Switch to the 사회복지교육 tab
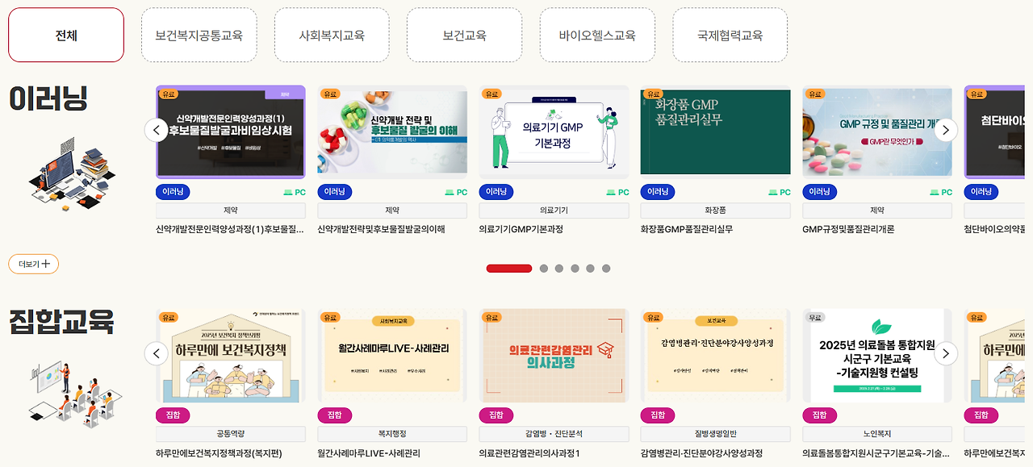Viewport: 1033px width, 467px height. pyautogui.click(x=332, y=35)
